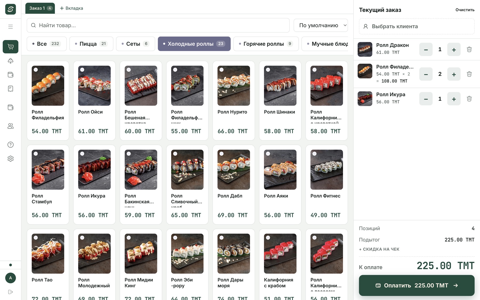Clear the order with Очистить
The width and height of the screenshot is (480, 300).
pos(465,10)
